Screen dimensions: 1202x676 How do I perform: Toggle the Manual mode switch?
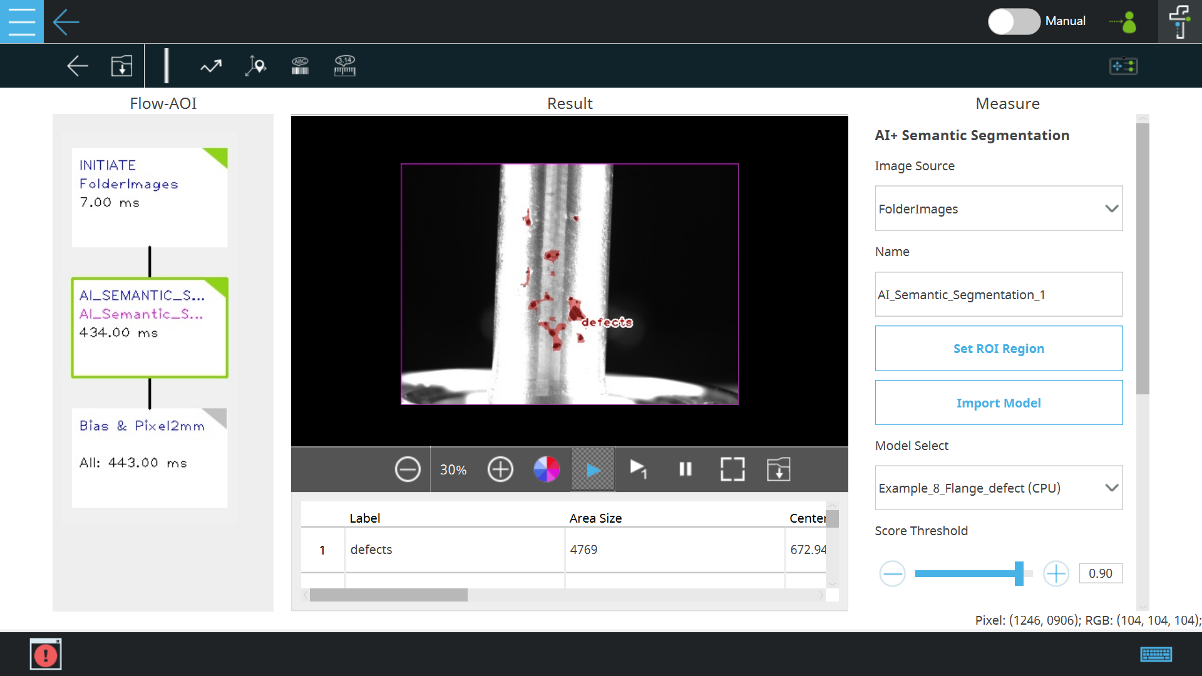(x=1014, y=21)
